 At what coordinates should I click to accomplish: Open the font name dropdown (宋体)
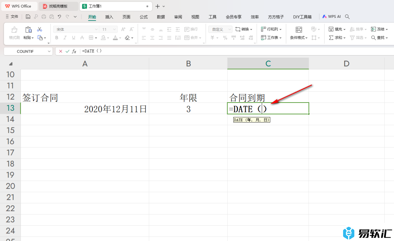(96, 30)
